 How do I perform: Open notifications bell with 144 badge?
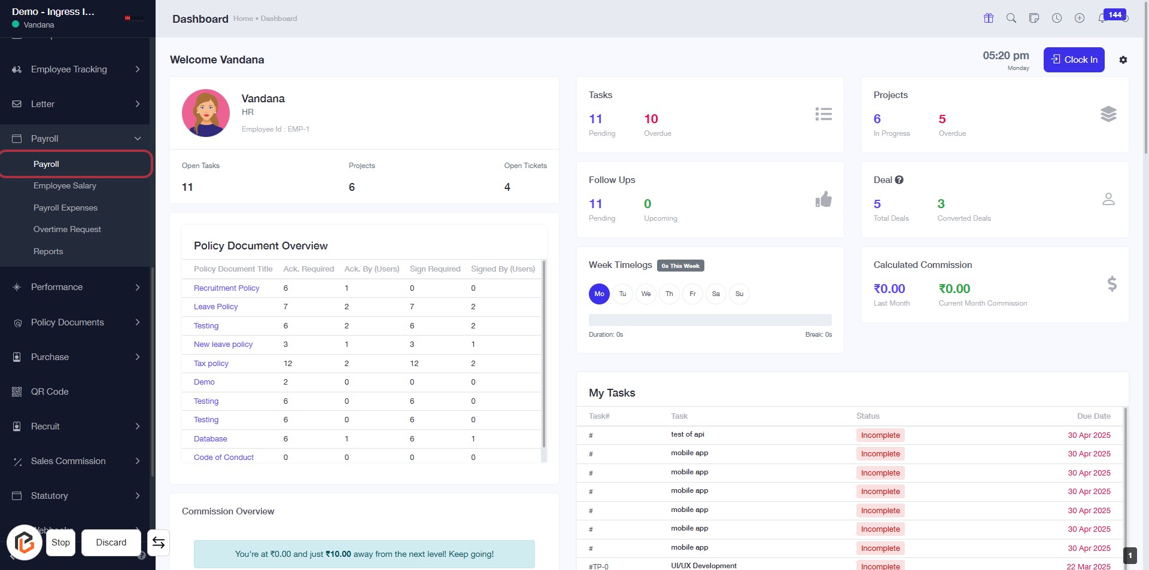tap(1102, 18)
